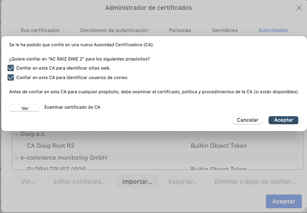Click Eliminar o dejar de confiar...

(x=255, y=182)
